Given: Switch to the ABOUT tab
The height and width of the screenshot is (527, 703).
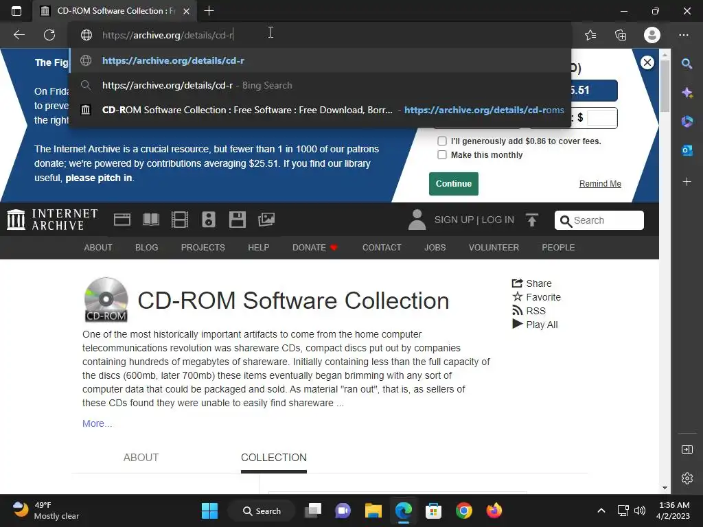Looking at the screenshot, I should [141, 458].
